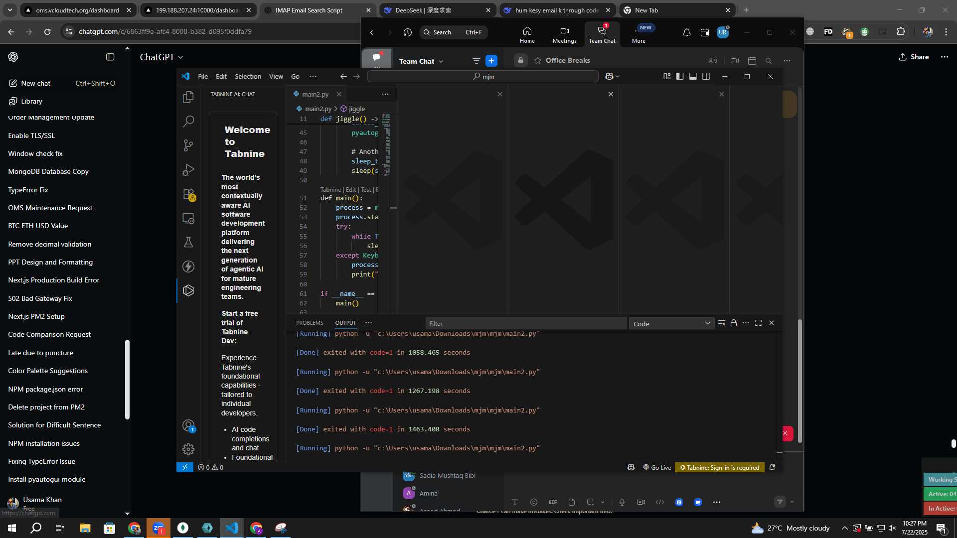Image resolution: width=957 pixels, height=538 pixels.
Task: Start New chat in ChatGPT
Action: (x=62, y=83)
